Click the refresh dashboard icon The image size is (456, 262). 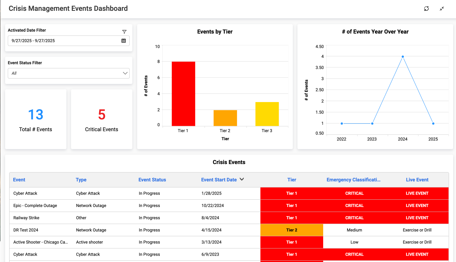coord(426,9)
